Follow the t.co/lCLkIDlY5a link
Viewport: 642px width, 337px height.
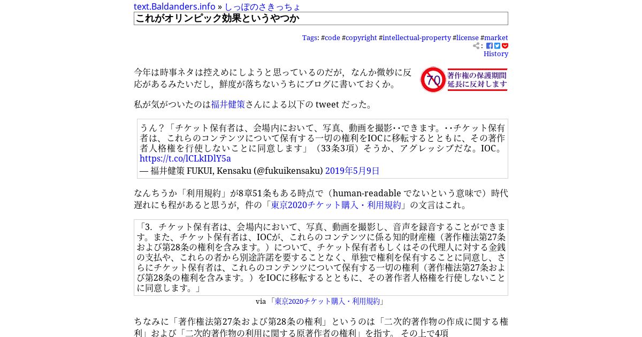coord(185,158)
